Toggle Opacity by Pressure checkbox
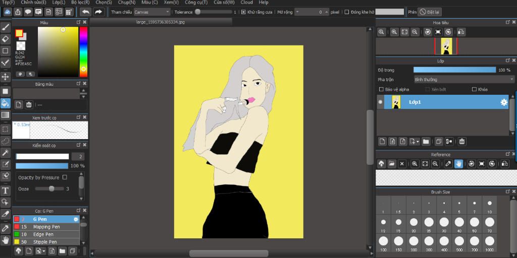 (x=65, y=177)
